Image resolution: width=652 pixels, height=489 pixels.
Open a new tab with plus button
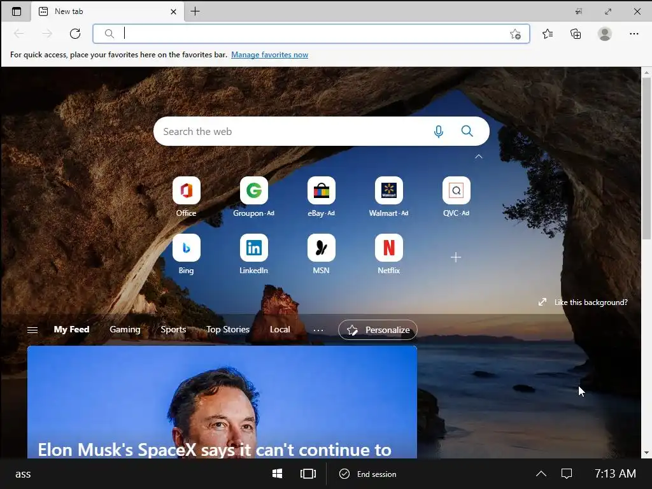pyautogui.click(x=195, y=11)
